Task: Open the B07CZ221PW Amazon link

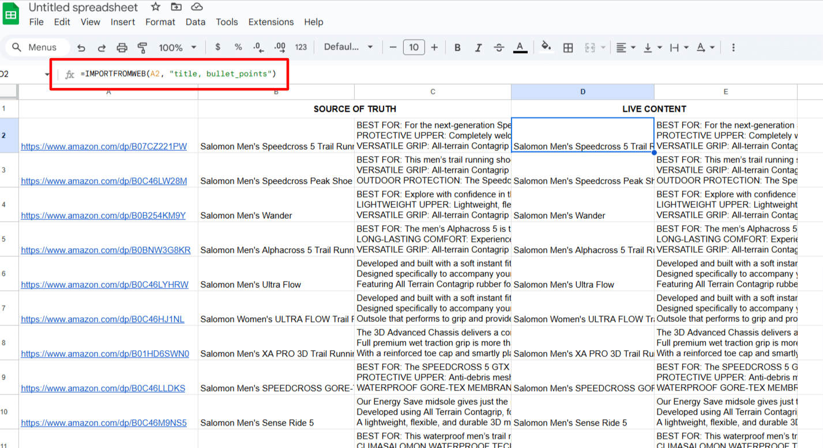Action: pyautogui.click(x=104, y=146)
